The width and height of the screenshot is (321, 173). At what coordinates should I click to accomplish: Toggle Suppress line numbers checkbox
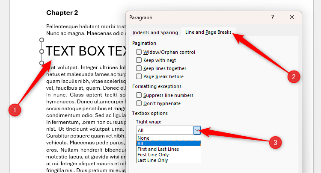pyautogui.click(x=139, y=95)
